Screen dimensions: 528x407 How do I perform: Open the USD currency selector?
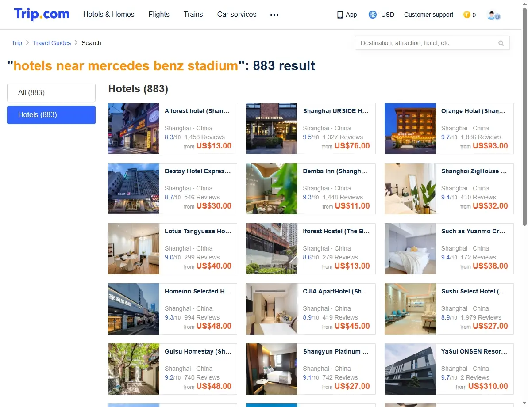388,15
